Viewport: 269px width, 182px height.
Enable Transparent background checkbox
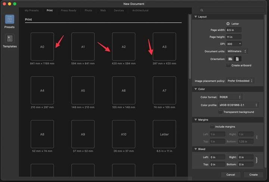click(x=220, y=112)
